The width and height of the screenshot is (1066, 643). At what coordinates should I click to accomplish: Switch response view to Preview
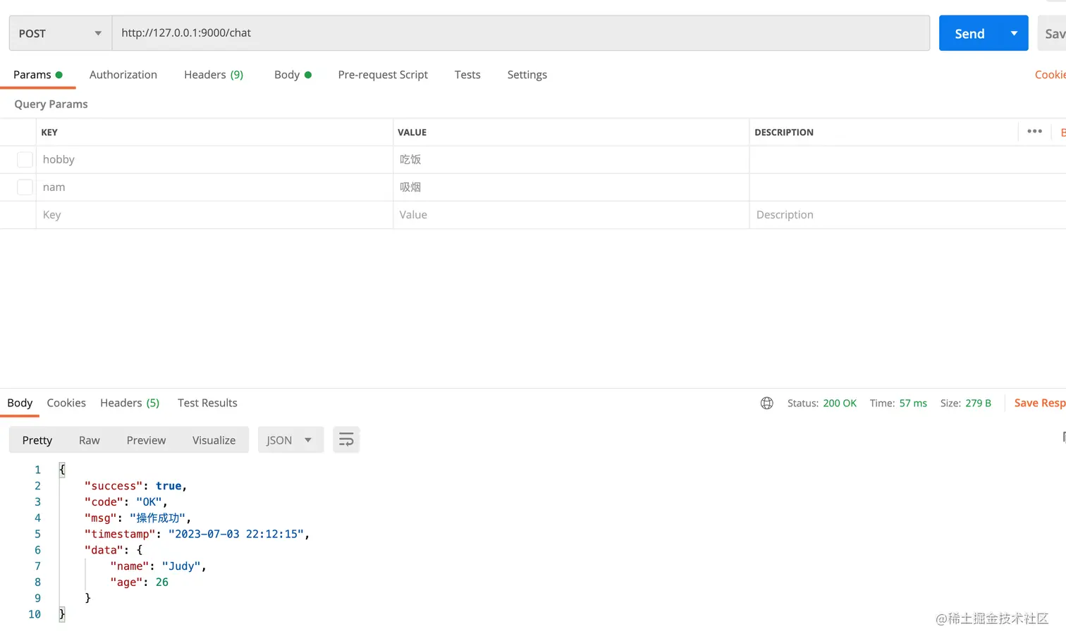point(146,440)
